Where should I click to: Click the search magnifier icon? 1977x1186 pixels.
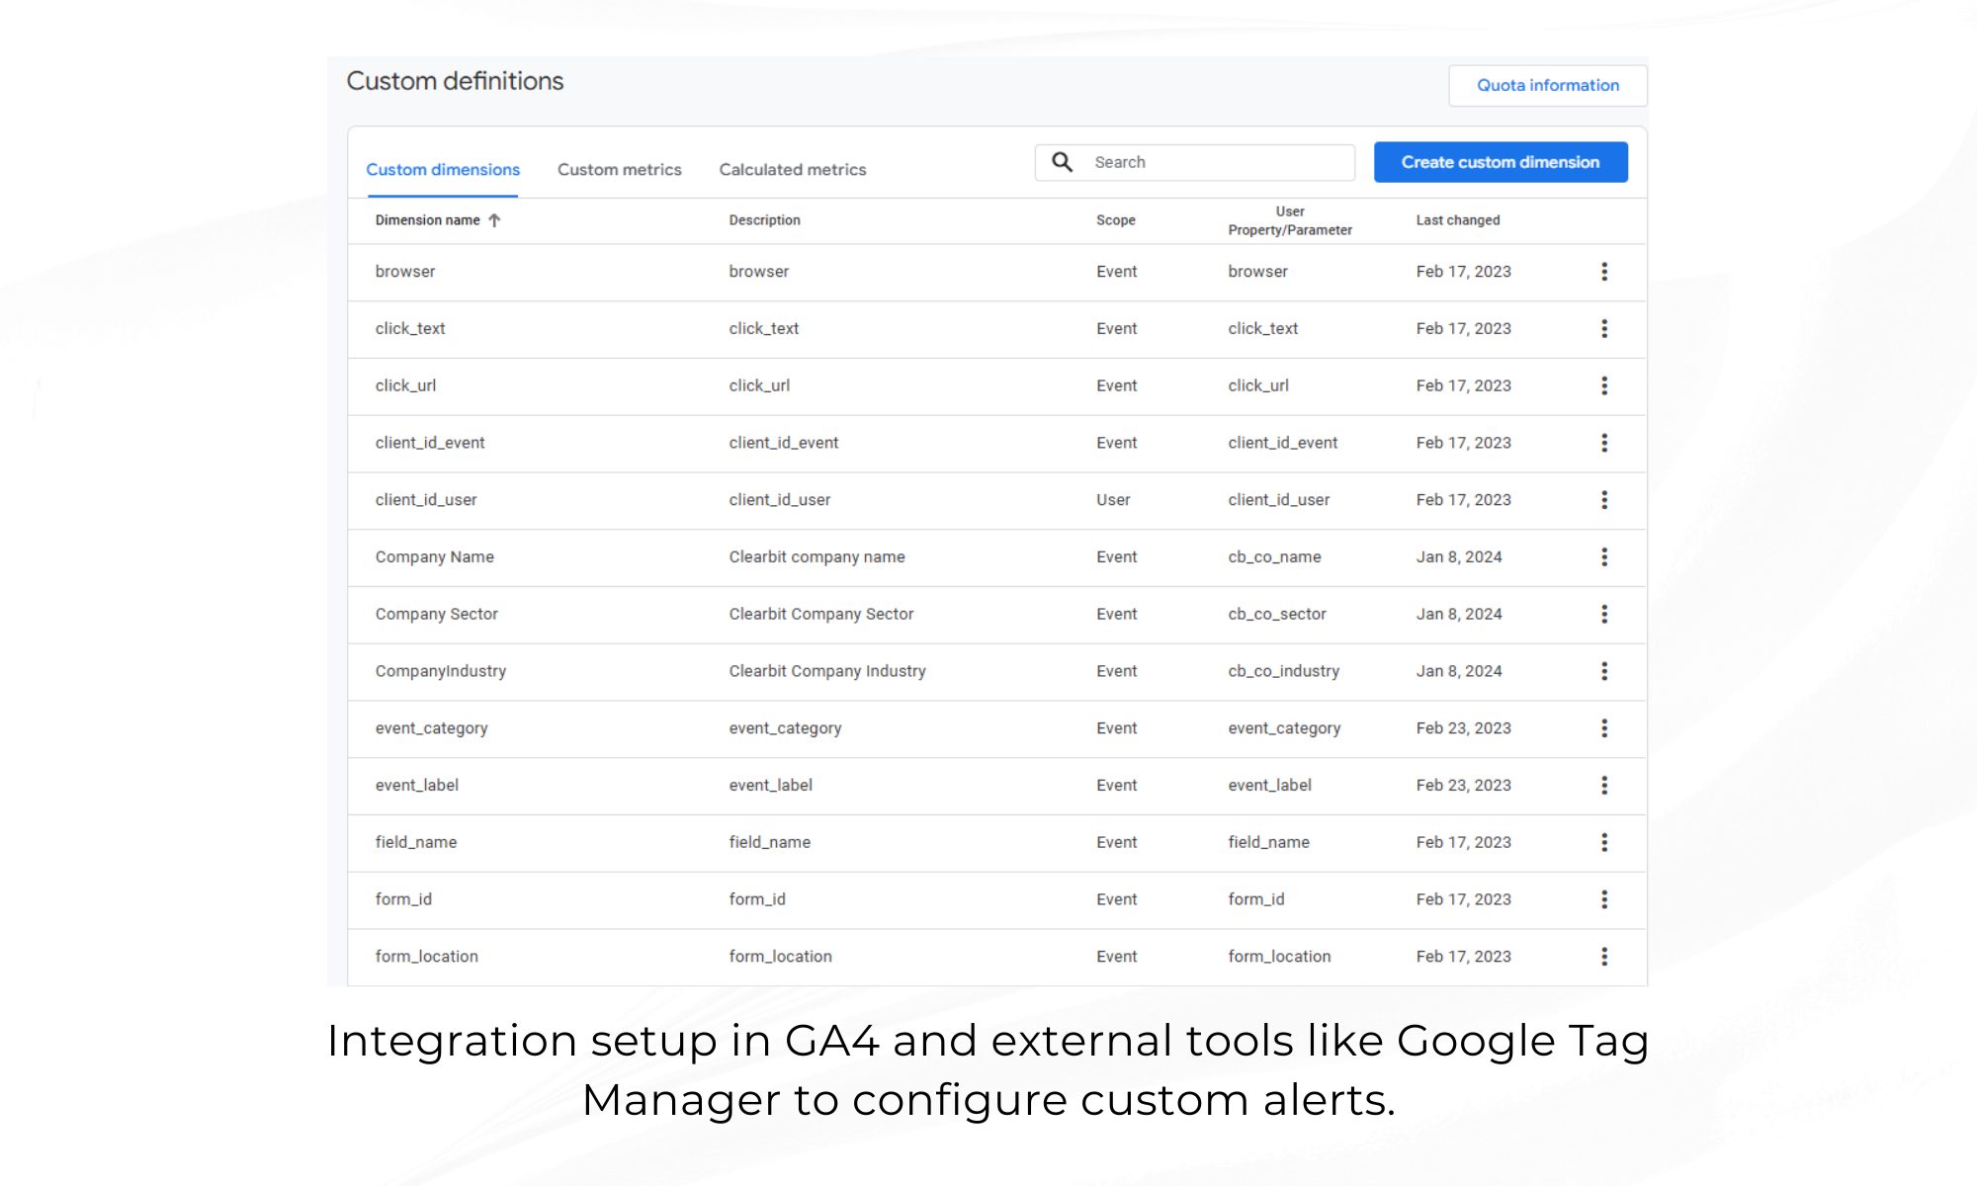click(x=1062, y=162)
